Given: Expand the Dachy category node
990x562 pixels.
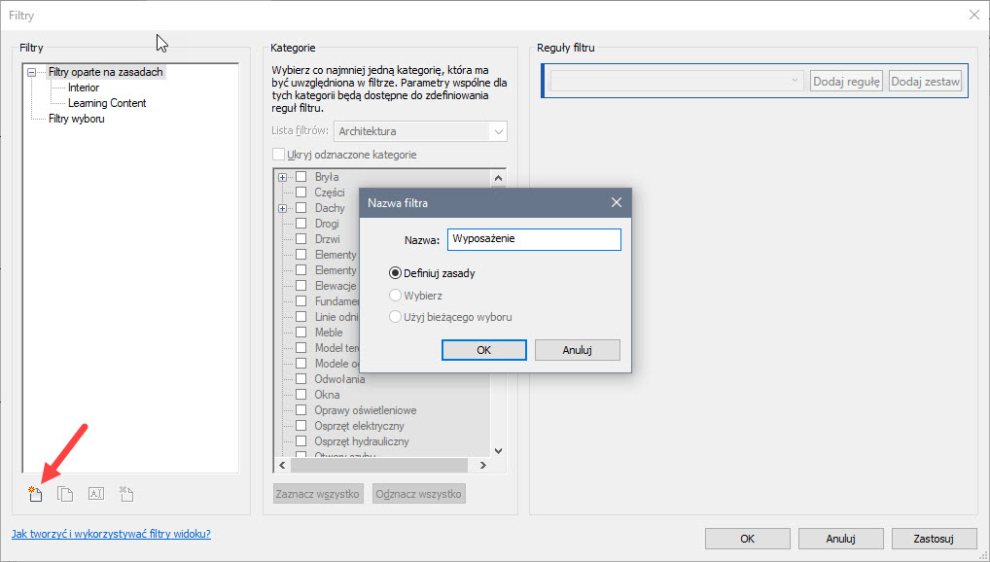Looking at the screenshot, I should coord(283,208).
